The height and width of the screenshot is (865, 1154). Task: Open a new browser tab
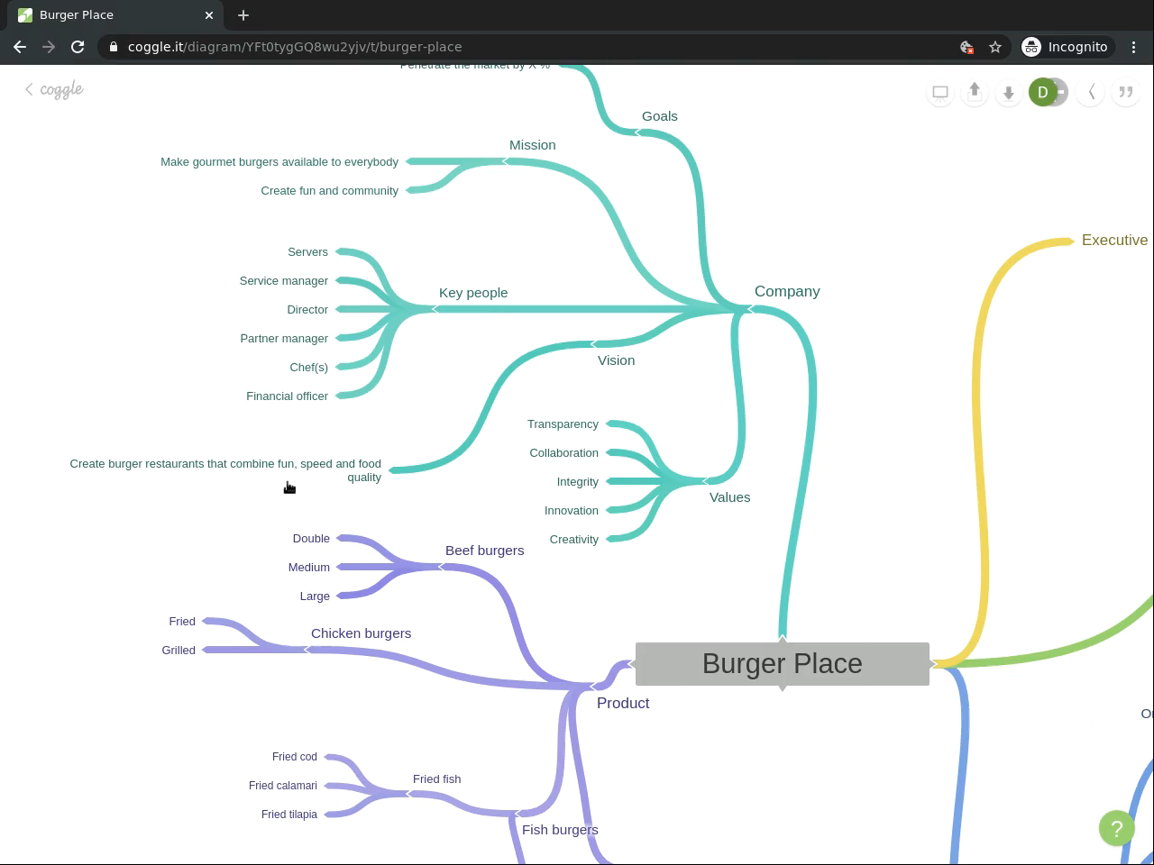pos(243,15)
